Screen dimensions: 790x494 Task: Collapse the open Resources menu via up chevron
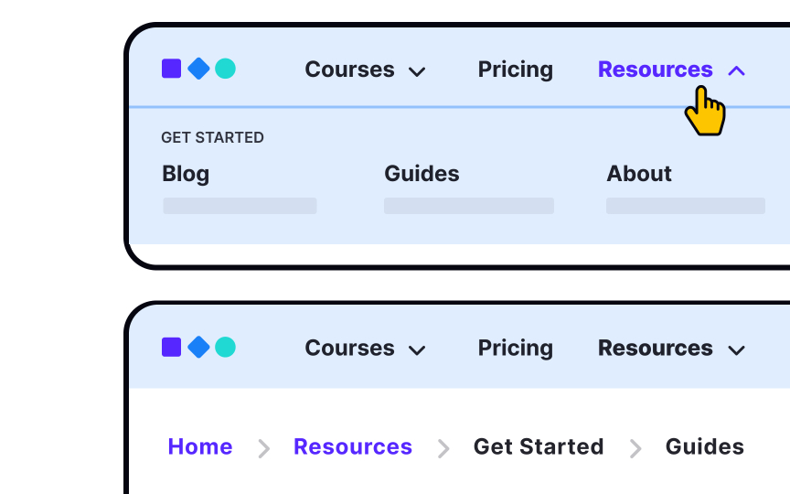(737, 71)
